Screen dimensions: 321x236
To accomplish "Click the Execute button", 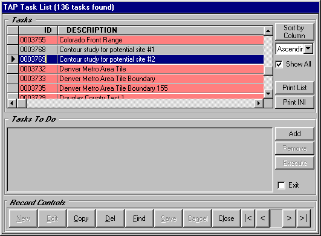I will [294, 163].
